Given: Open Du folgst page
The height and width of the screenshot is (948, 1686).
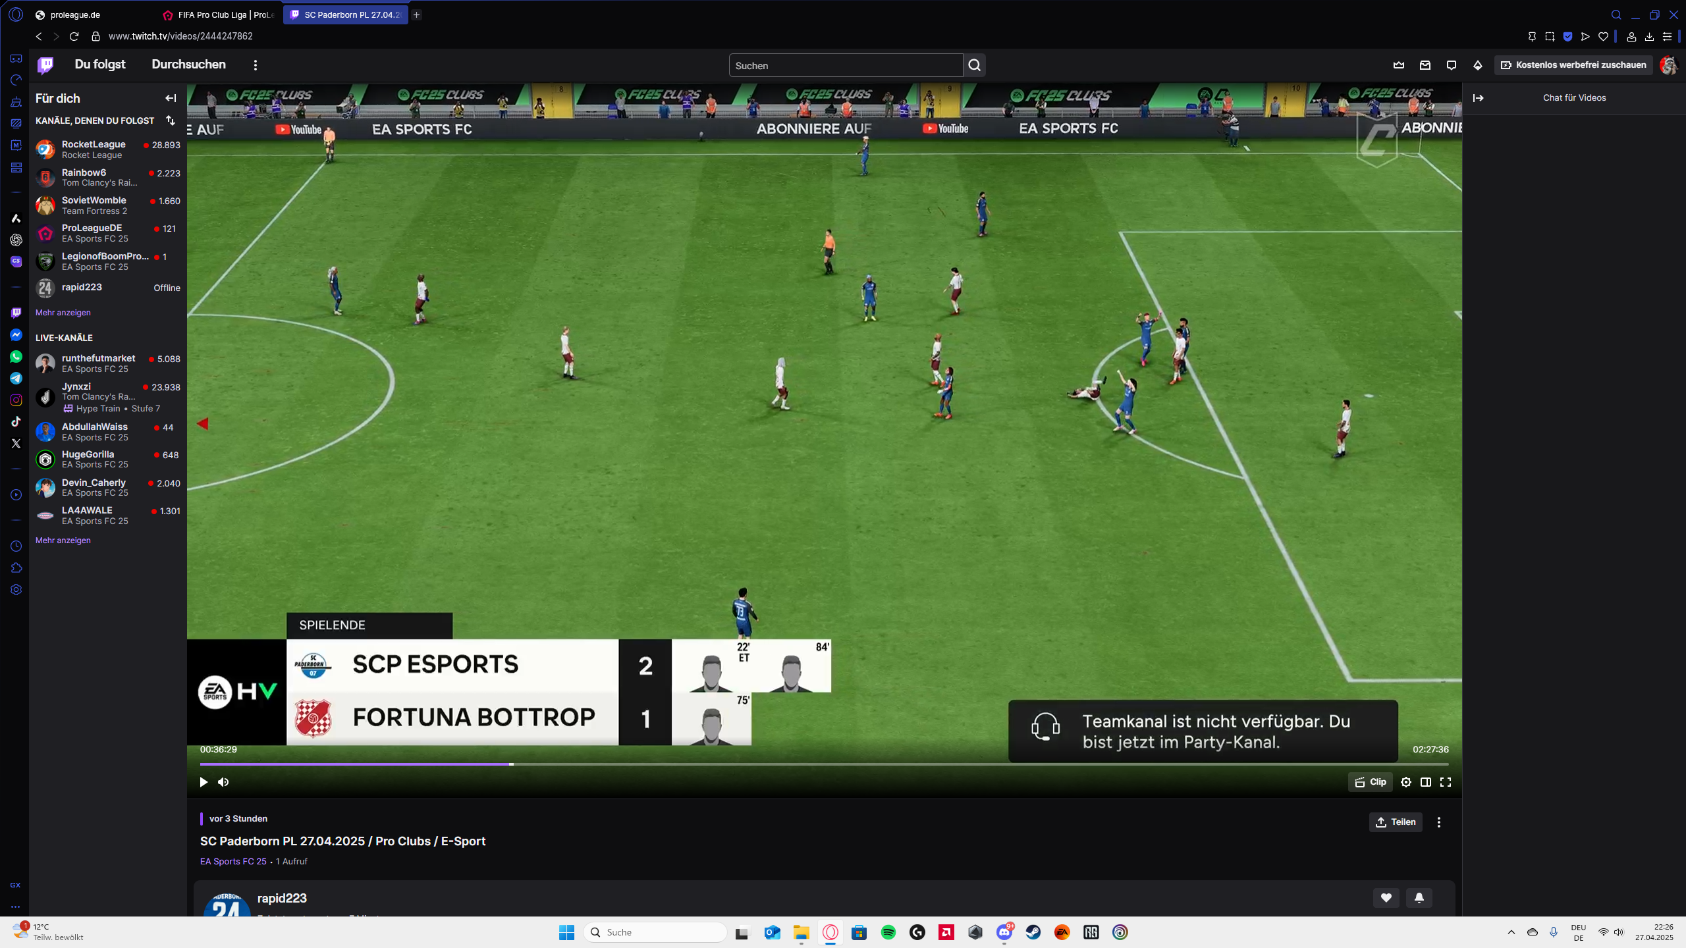Looking at the screenshot, I should tap(100, 65).
